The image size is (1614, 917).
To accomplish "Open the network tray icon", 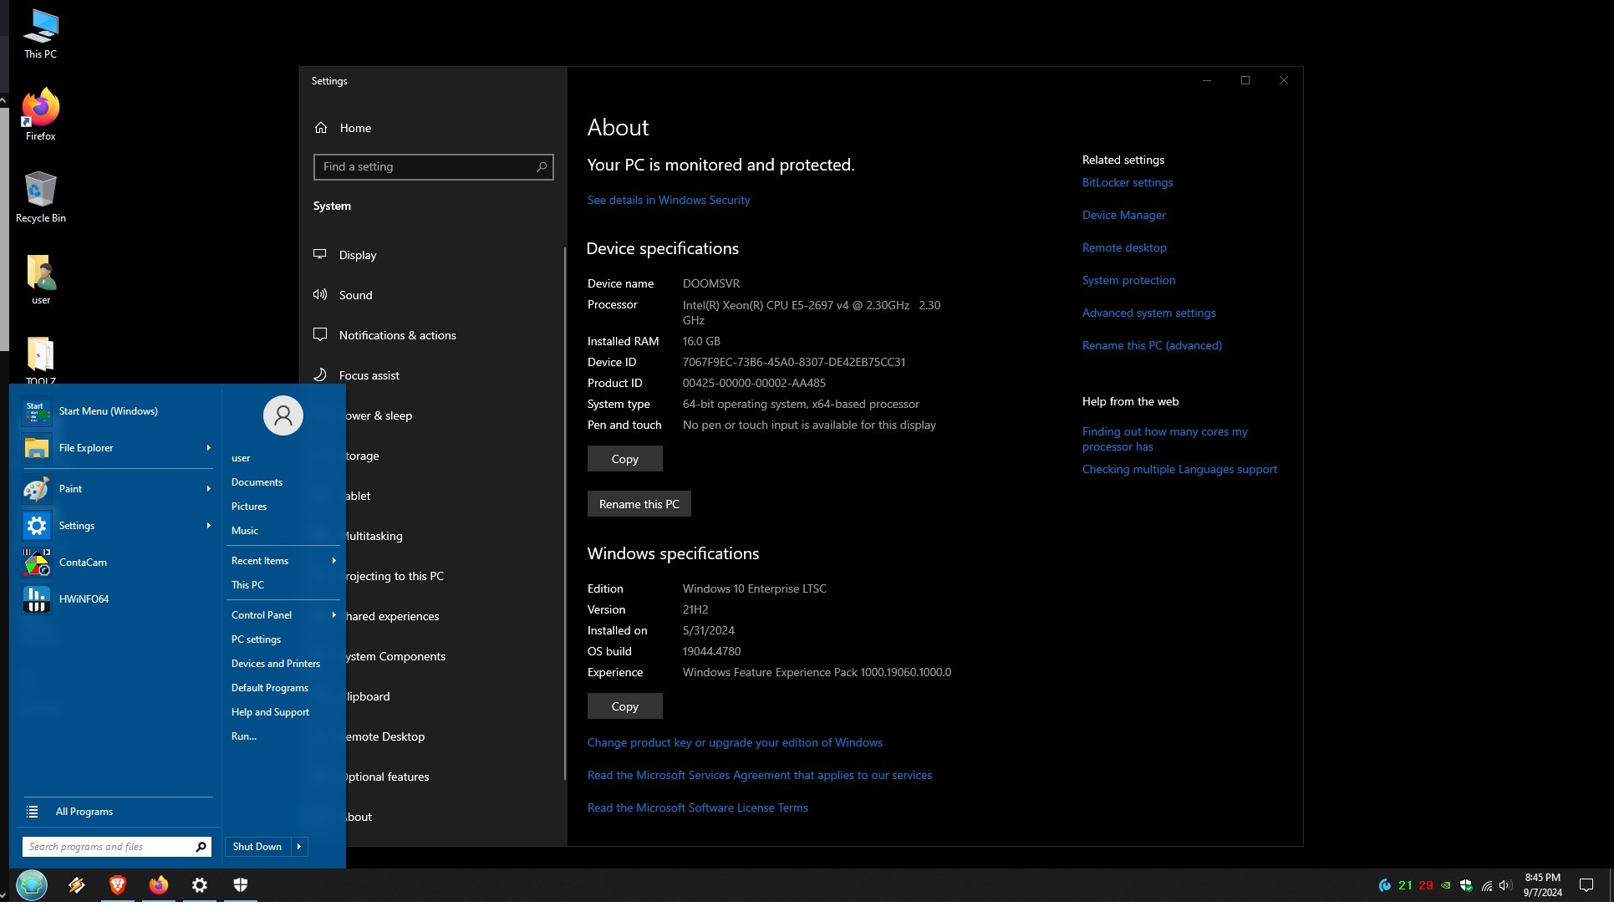I will (x=1487, y=886).
